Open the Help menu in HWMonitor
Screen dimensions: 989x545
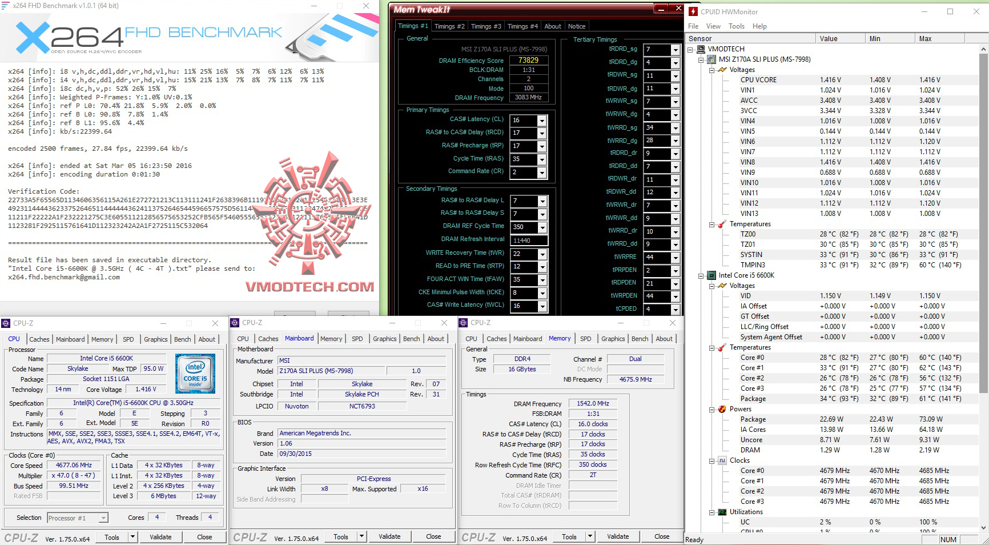point(759,26)
